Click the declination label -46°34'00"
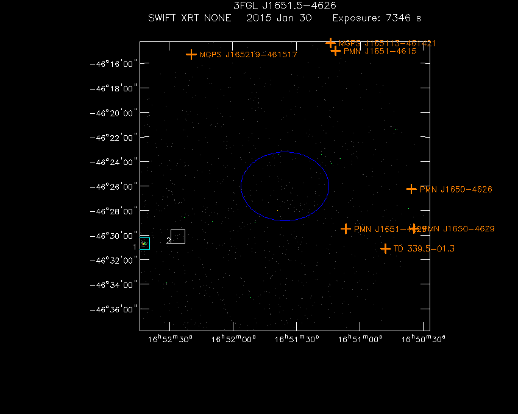The width and height of the screenshot is (518, 414). pyautogui.click(x=113, y=284)
